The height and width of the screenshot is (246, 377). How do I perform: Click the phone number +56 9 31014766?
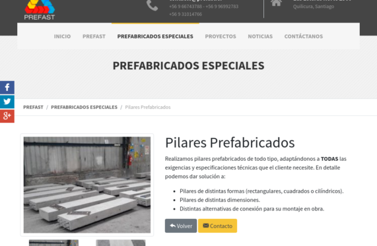186,14
